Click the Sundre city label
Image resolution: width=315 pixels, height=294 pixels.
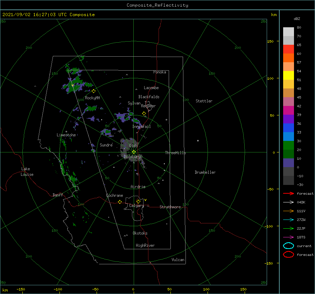[x=106, y=145]
